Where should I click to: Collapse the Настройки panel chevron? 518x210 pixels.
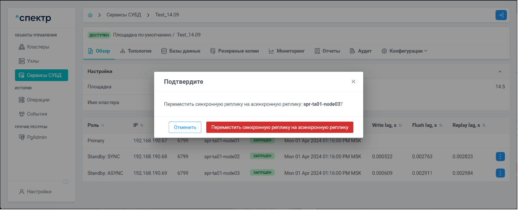500,72
